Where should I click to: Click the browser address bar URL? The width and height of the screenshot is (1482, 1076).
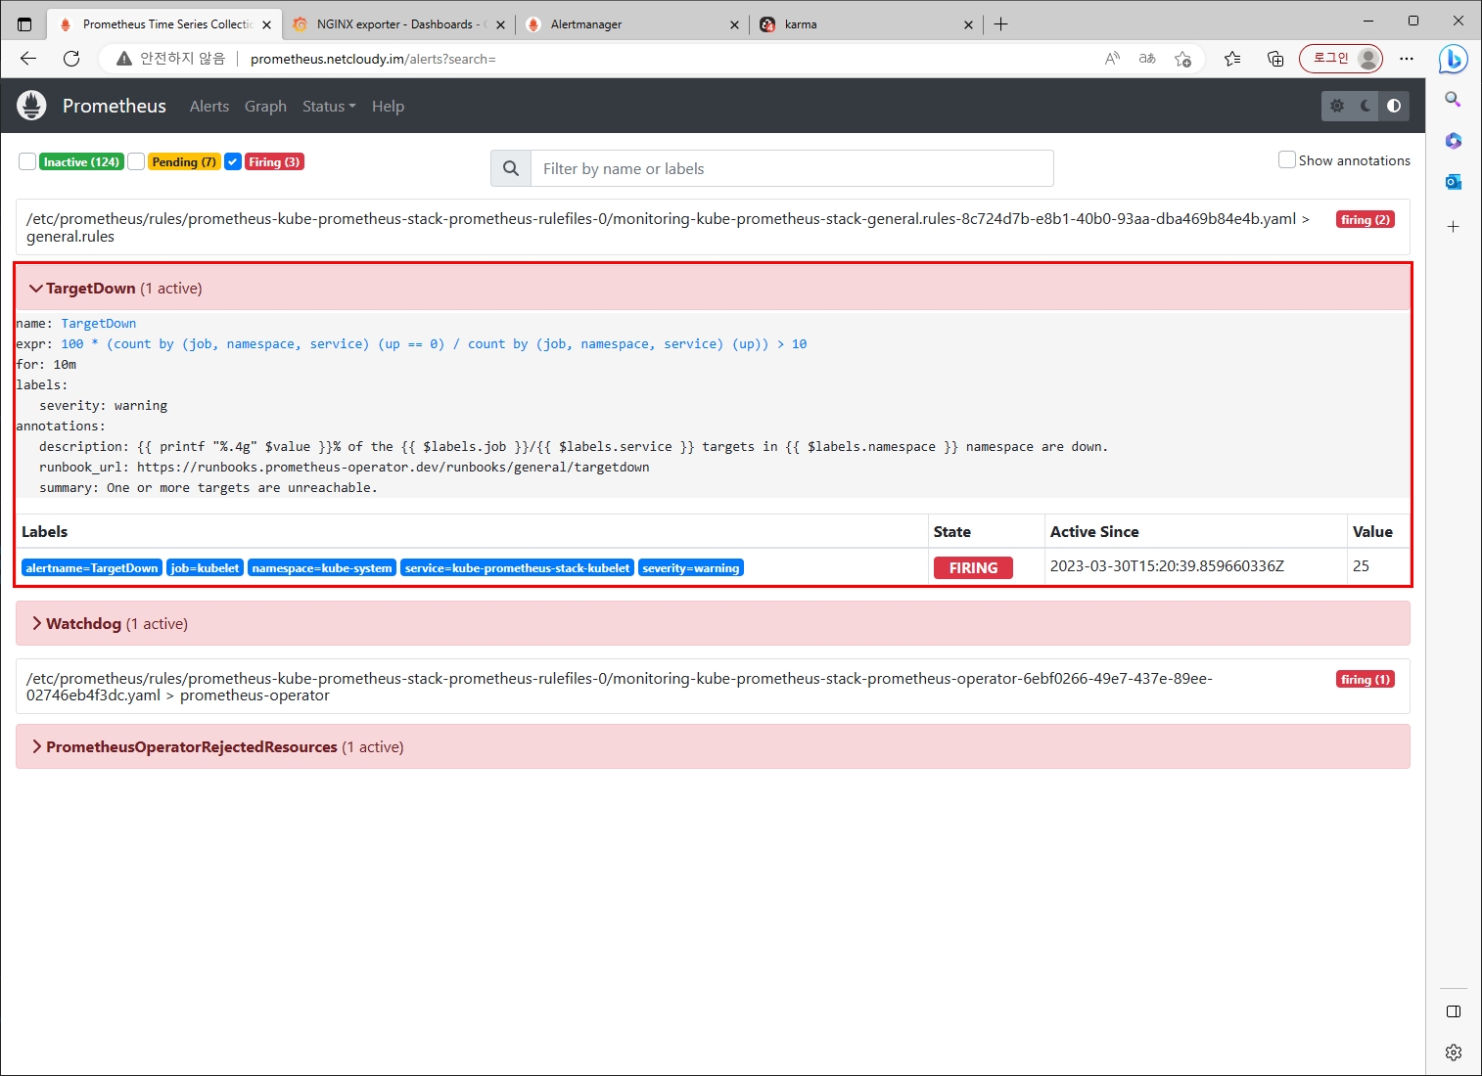pyautogui.click(x=373, y=59)
